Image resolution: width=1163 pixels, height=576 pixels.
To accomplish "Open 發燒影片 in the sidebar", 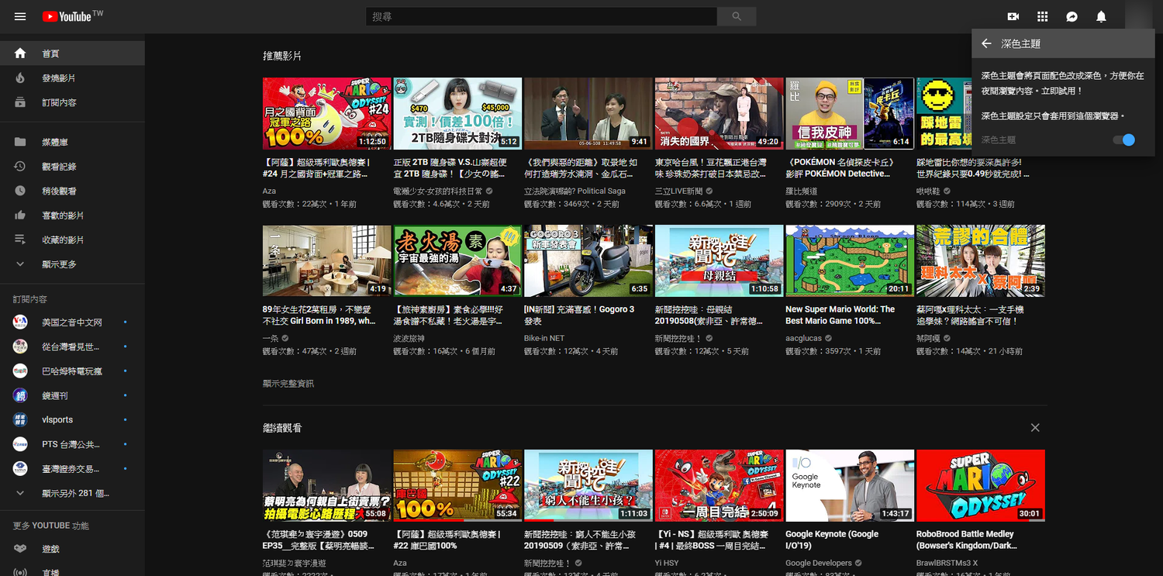I will click(x=72, y=78).
